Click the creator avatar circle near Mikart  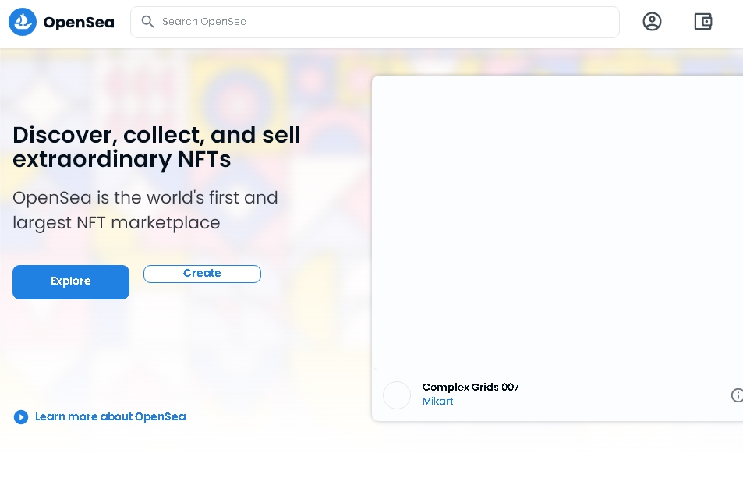point(397,395)
